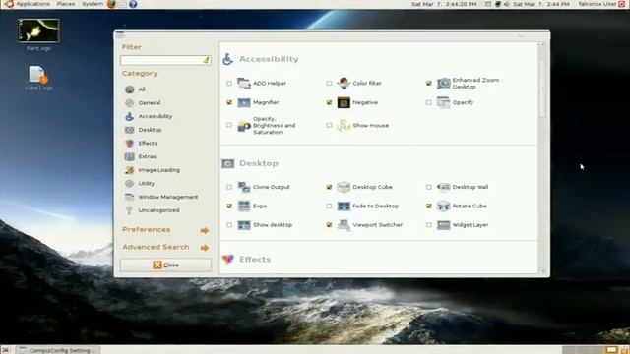Click the show desktop icon in bottom panel
The height and width of the screenshot is (354, 630).
[6, 350]
